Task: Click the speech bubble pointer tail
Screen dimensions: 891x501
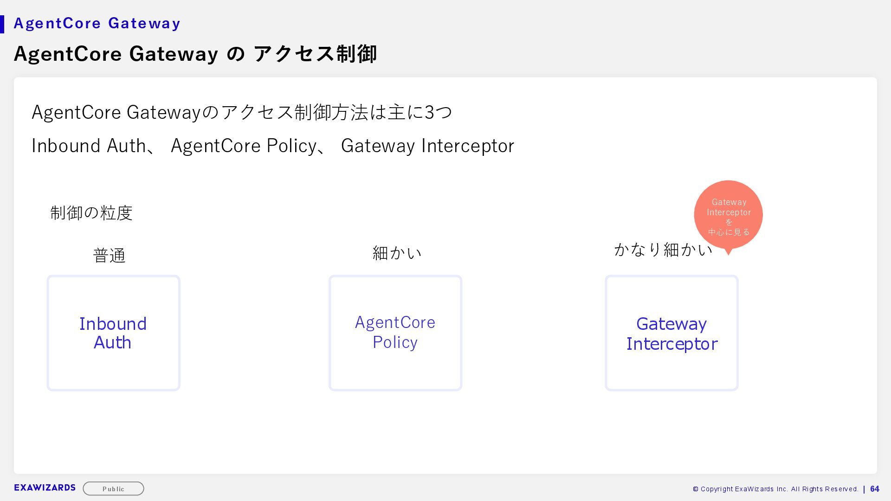Action: [x=728, y=251]
